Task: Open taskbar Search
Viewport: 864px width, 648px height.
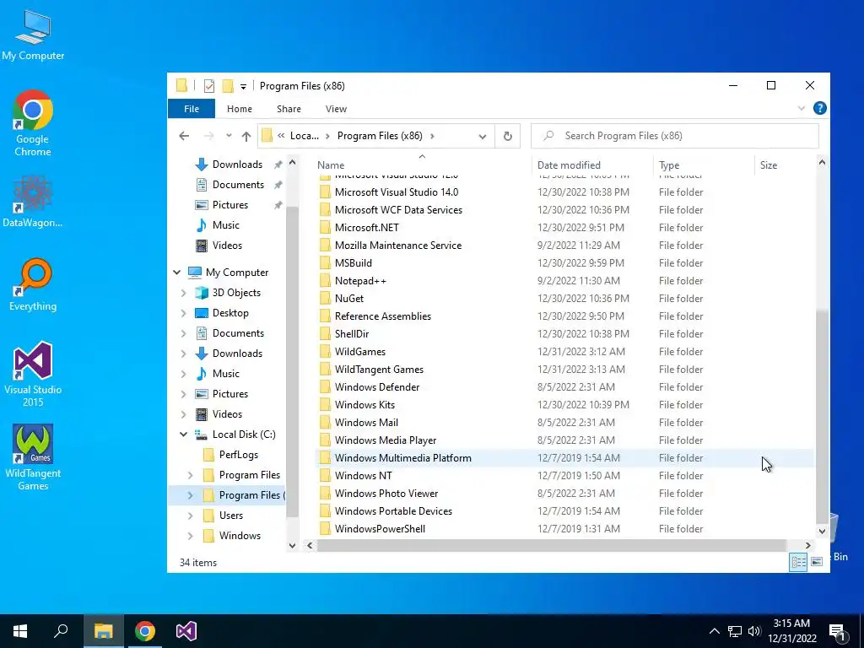Action: 61,631
